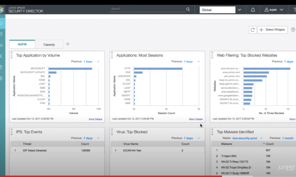The height and width of the screenshot is (177, 296).
Task: Refresh the dashboard with the reload icon
Action: coord(253,30)
